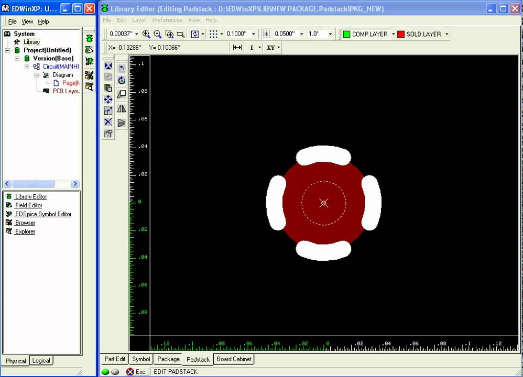Viewport: 523px width, 377px height.
Task: Click the flip vertical triangles icon
Action: coord(122,123)
